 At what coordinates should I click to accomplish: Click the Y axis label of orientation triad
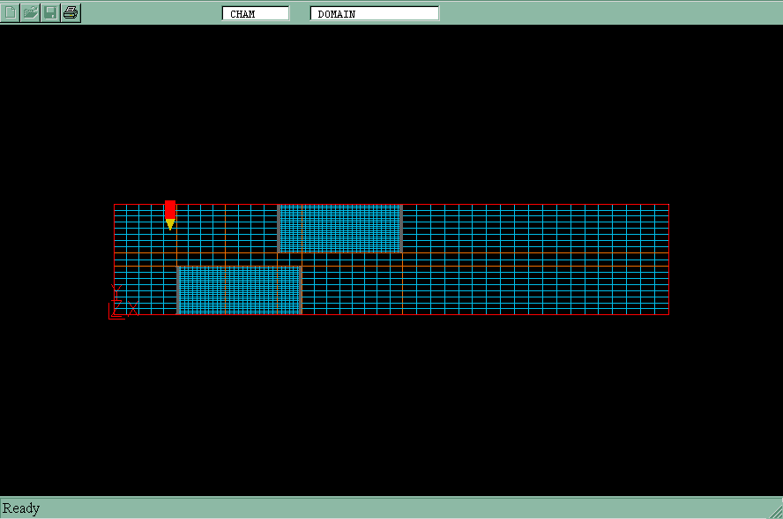point(116,290)
